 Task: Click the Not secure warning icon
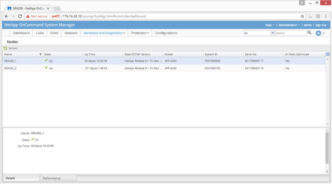[28, 16]
